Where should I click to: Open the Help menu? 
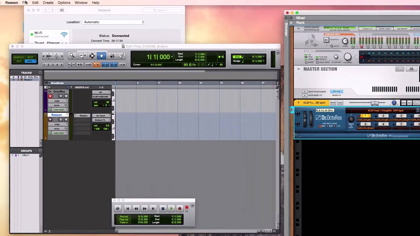(95, 3)
